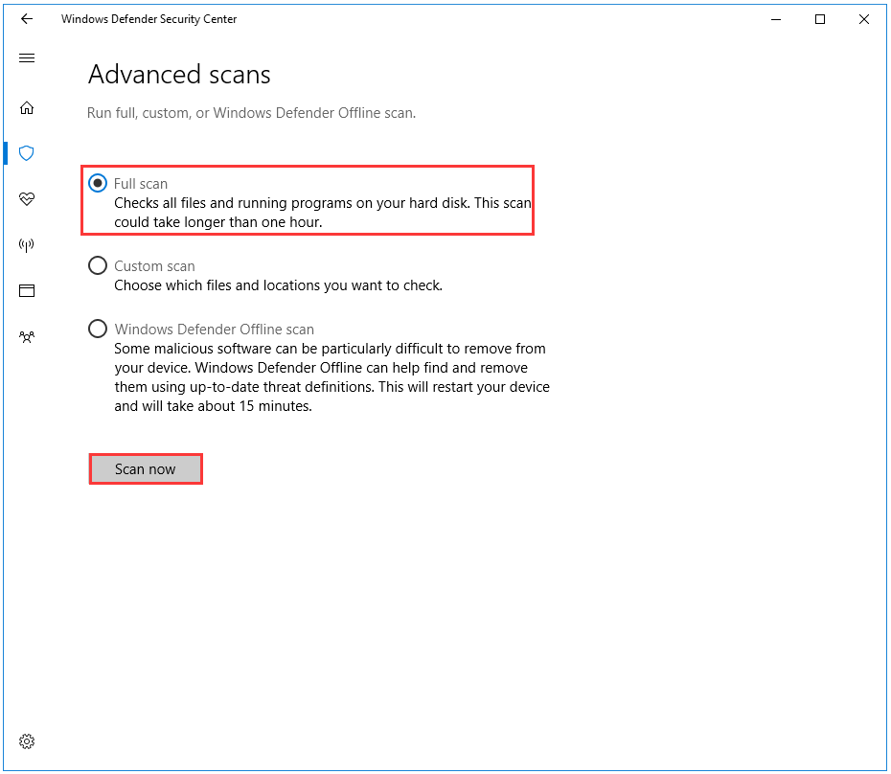Select the Full scan radio button

98,183
